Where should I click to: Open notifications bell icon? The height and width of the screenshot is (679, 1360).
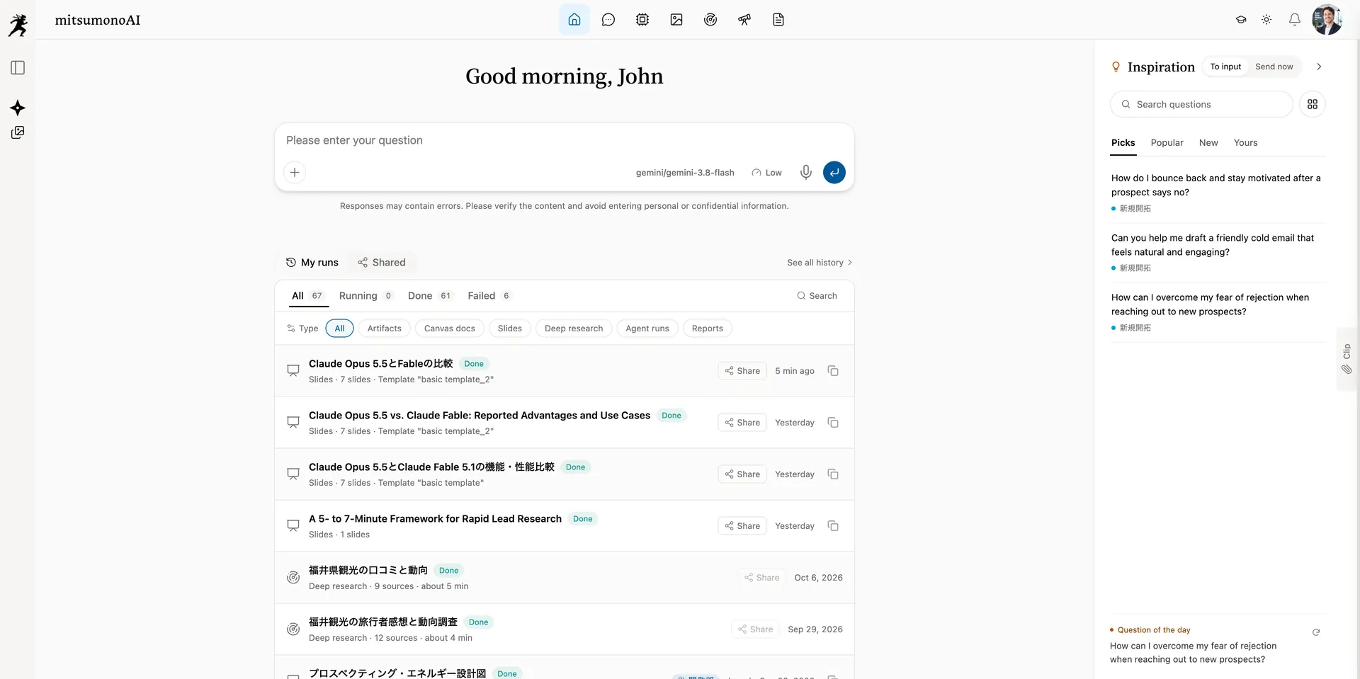coord(1295,20)
